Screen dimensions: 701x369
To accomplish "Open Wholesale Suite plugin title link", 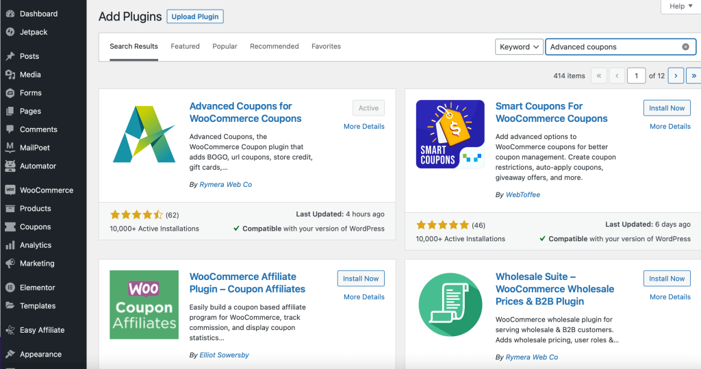I will [x=555, y=289].
